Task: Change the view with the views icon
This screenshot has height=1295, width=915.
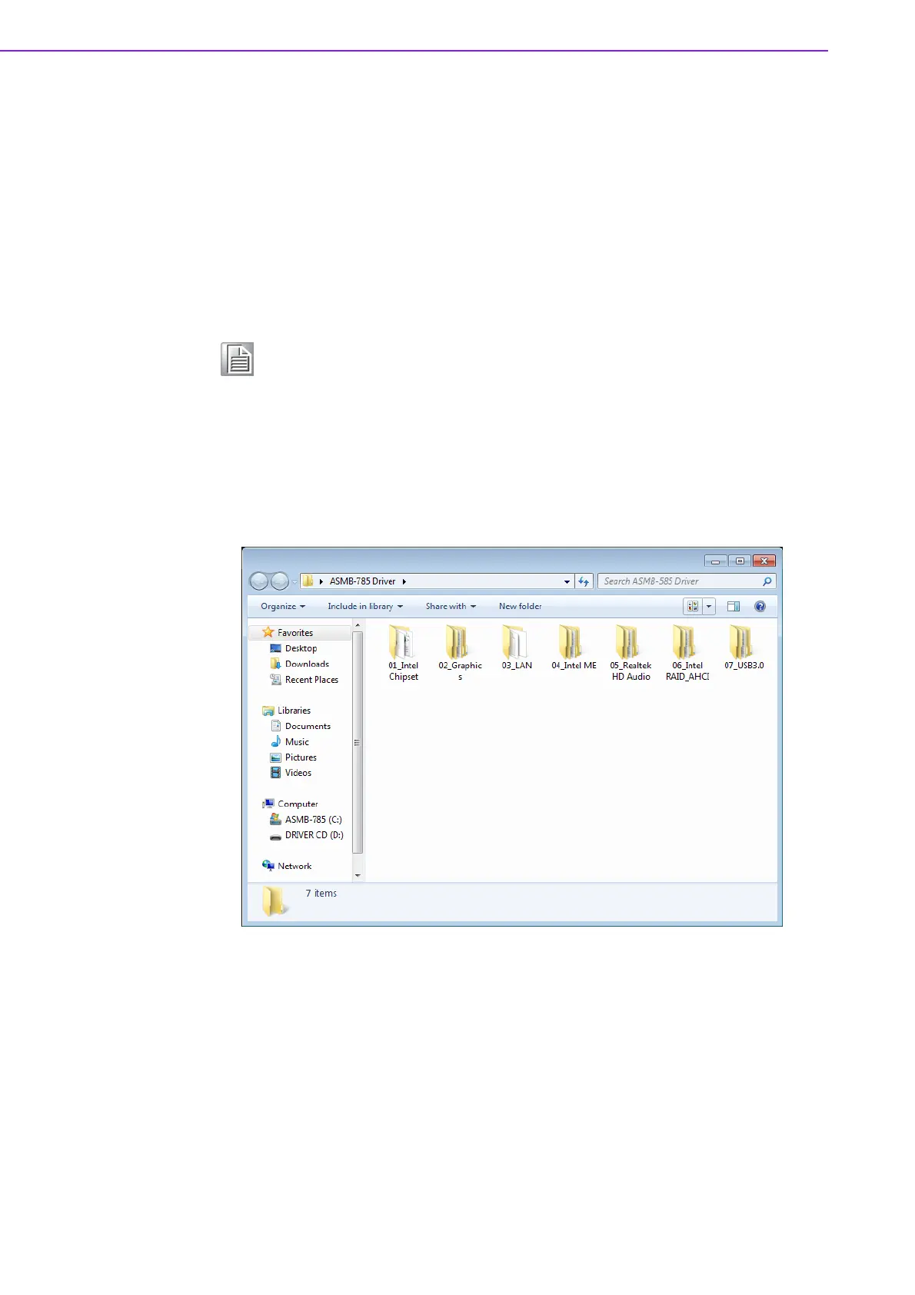Action: pos(693,606)
